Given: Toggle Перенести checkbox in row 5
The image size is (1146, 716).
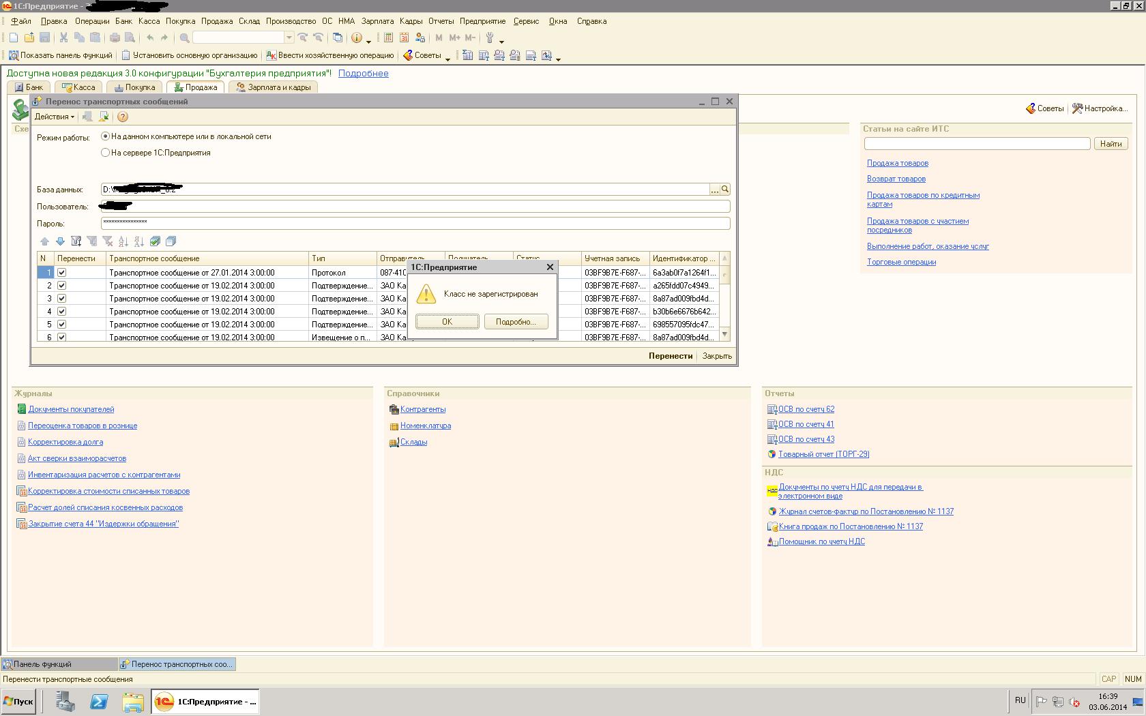Looking at the screenshot, I should [62, 325].
